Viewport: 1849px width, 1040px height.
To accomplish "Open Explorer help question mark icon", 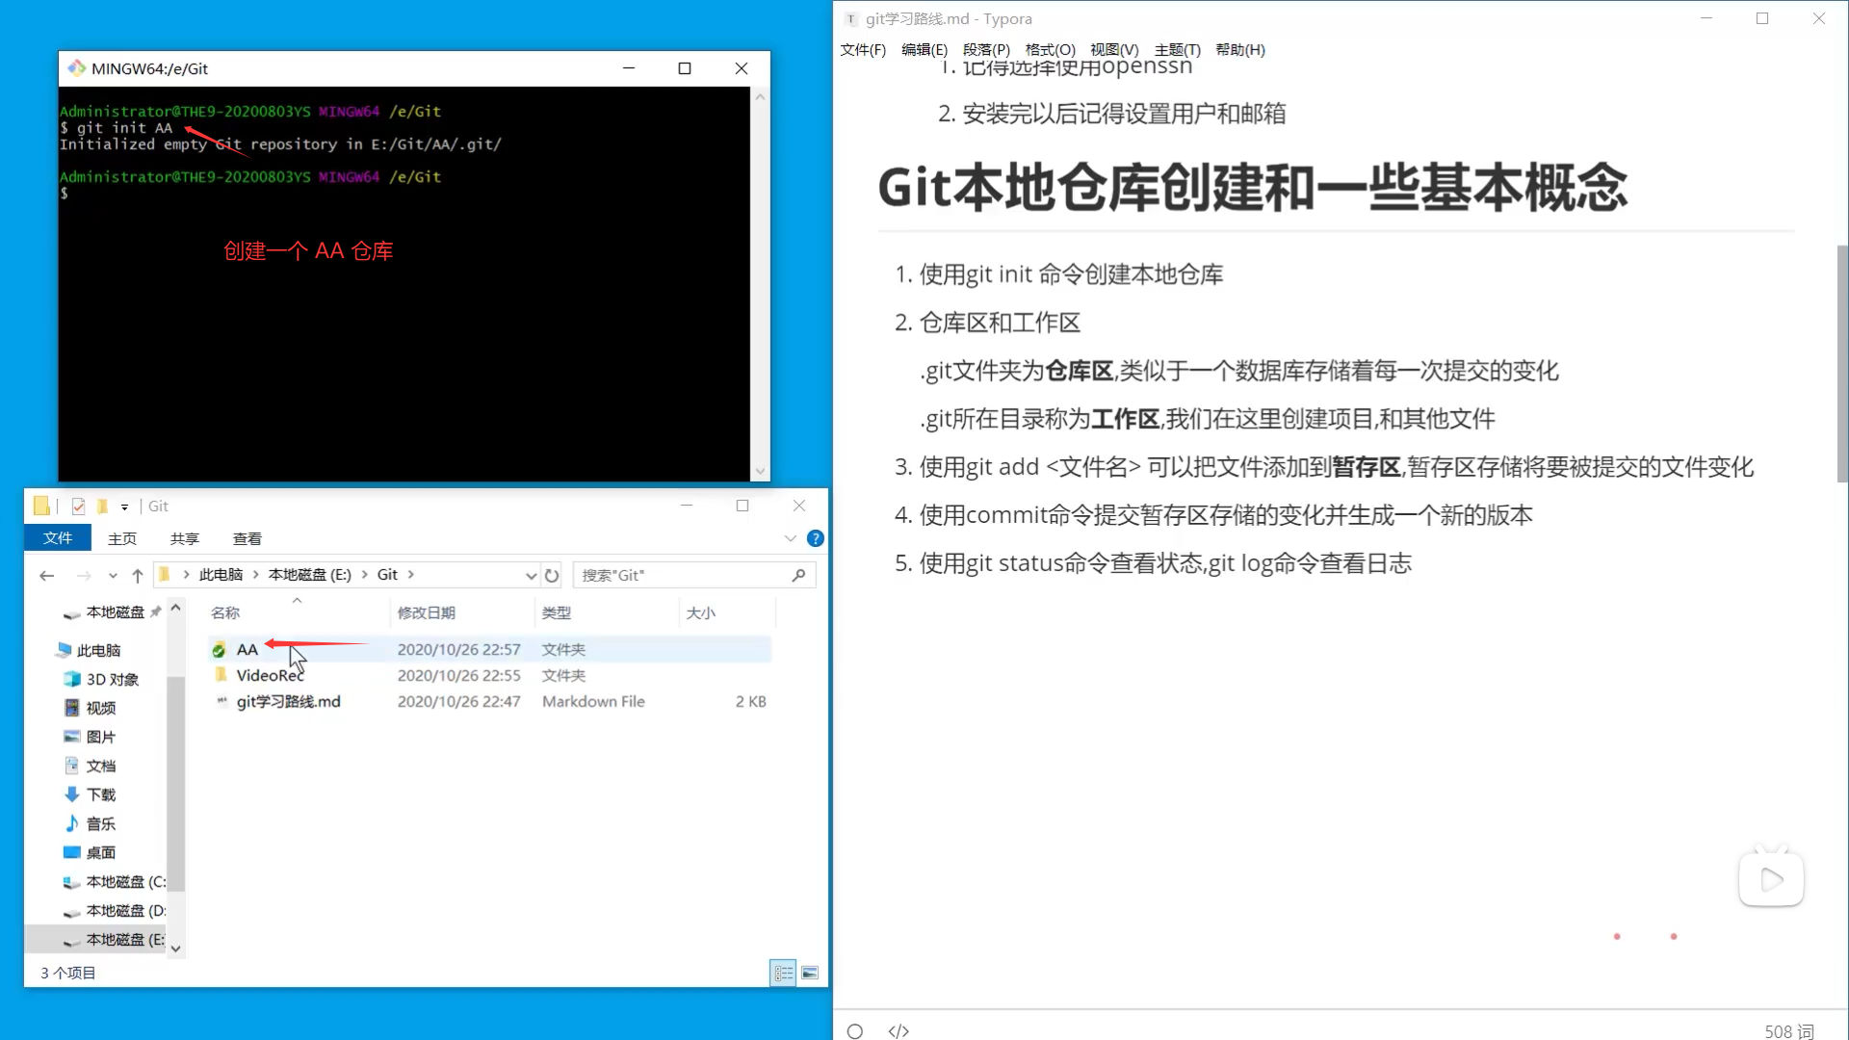I will click(x=816, y=538).
